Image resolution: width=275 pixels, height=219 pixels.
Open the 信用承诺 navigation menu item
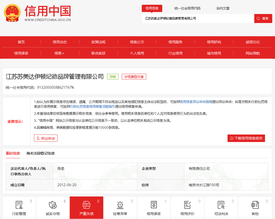(x=21, y=53)
